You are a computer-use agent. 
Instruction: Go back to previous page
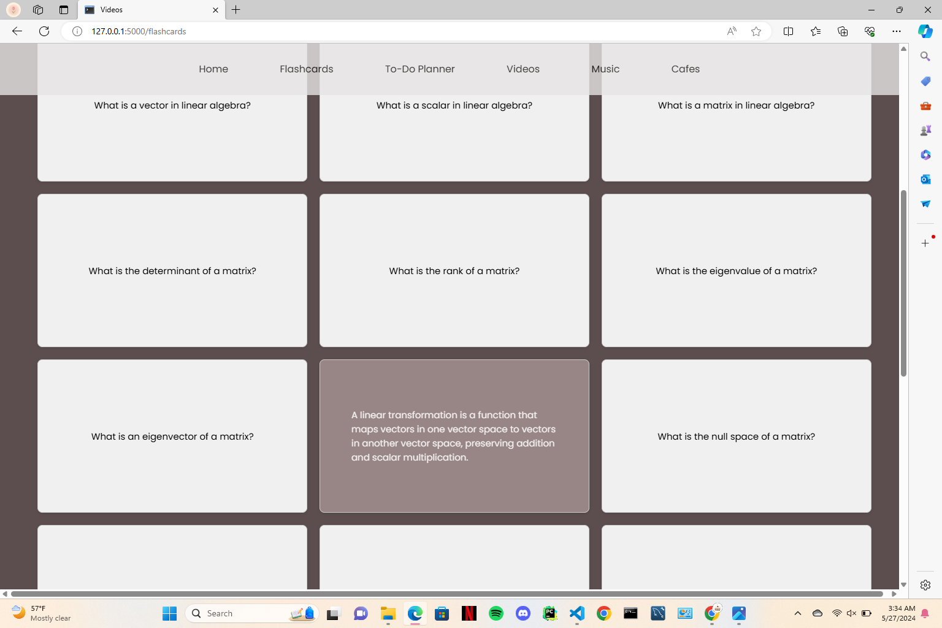click(x=17, y=31)
